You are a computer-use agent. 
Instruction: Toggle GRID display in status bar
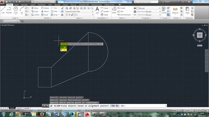(x=35, y=110)
